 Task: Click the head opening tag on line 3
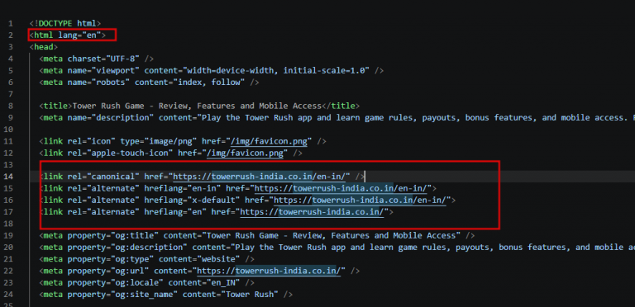tap(44, 47)
